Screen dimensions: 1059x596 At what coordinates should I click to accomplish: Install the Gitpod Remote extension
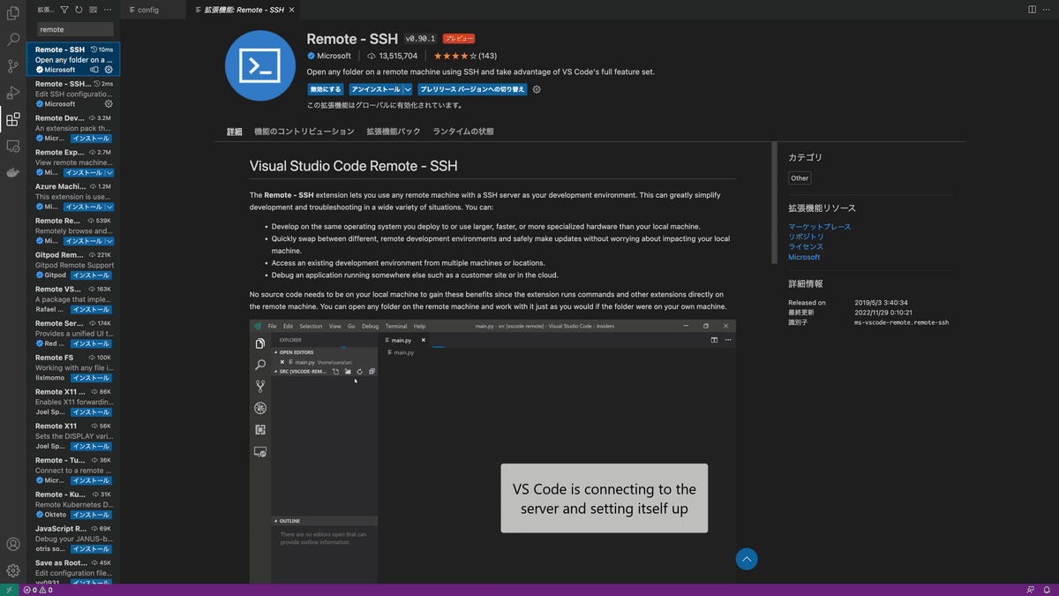(90, 275)
